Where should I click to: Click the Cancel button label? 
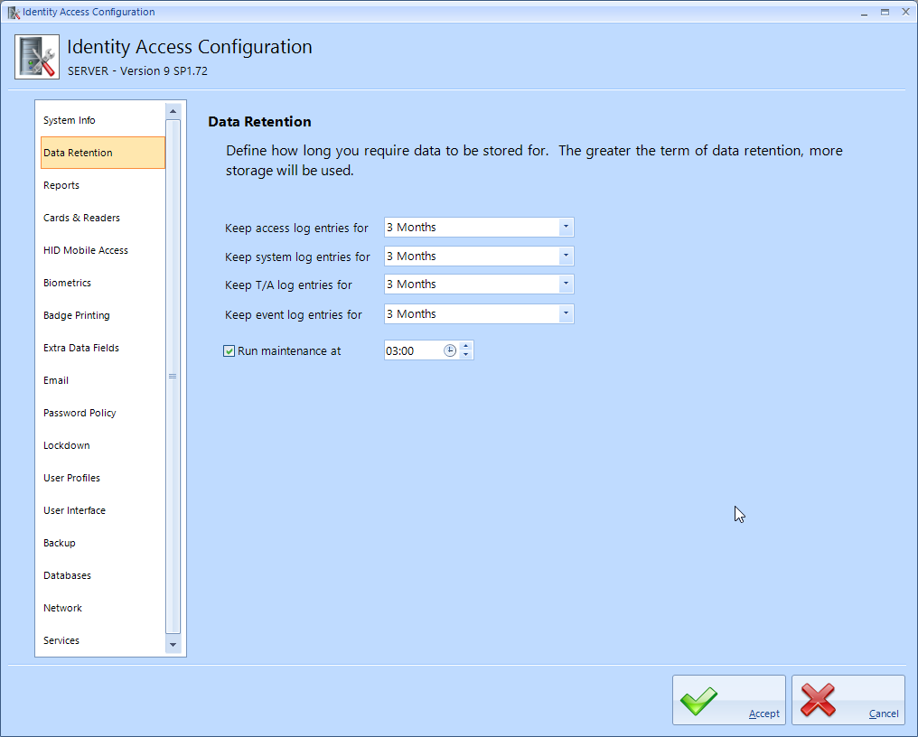(x=884, y=714)
